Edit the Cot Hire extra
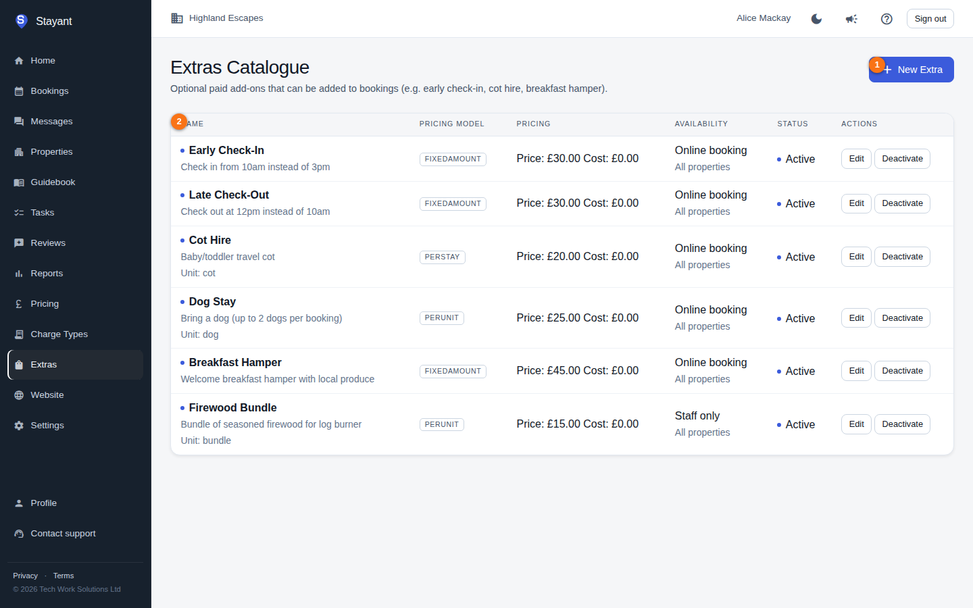This screenshot has width=973, height=608. (x=856, y=257)
